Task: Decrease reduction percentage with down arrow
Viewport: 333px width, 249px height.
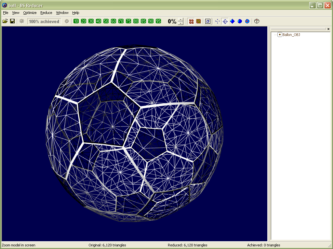Action: coord(180,23)
